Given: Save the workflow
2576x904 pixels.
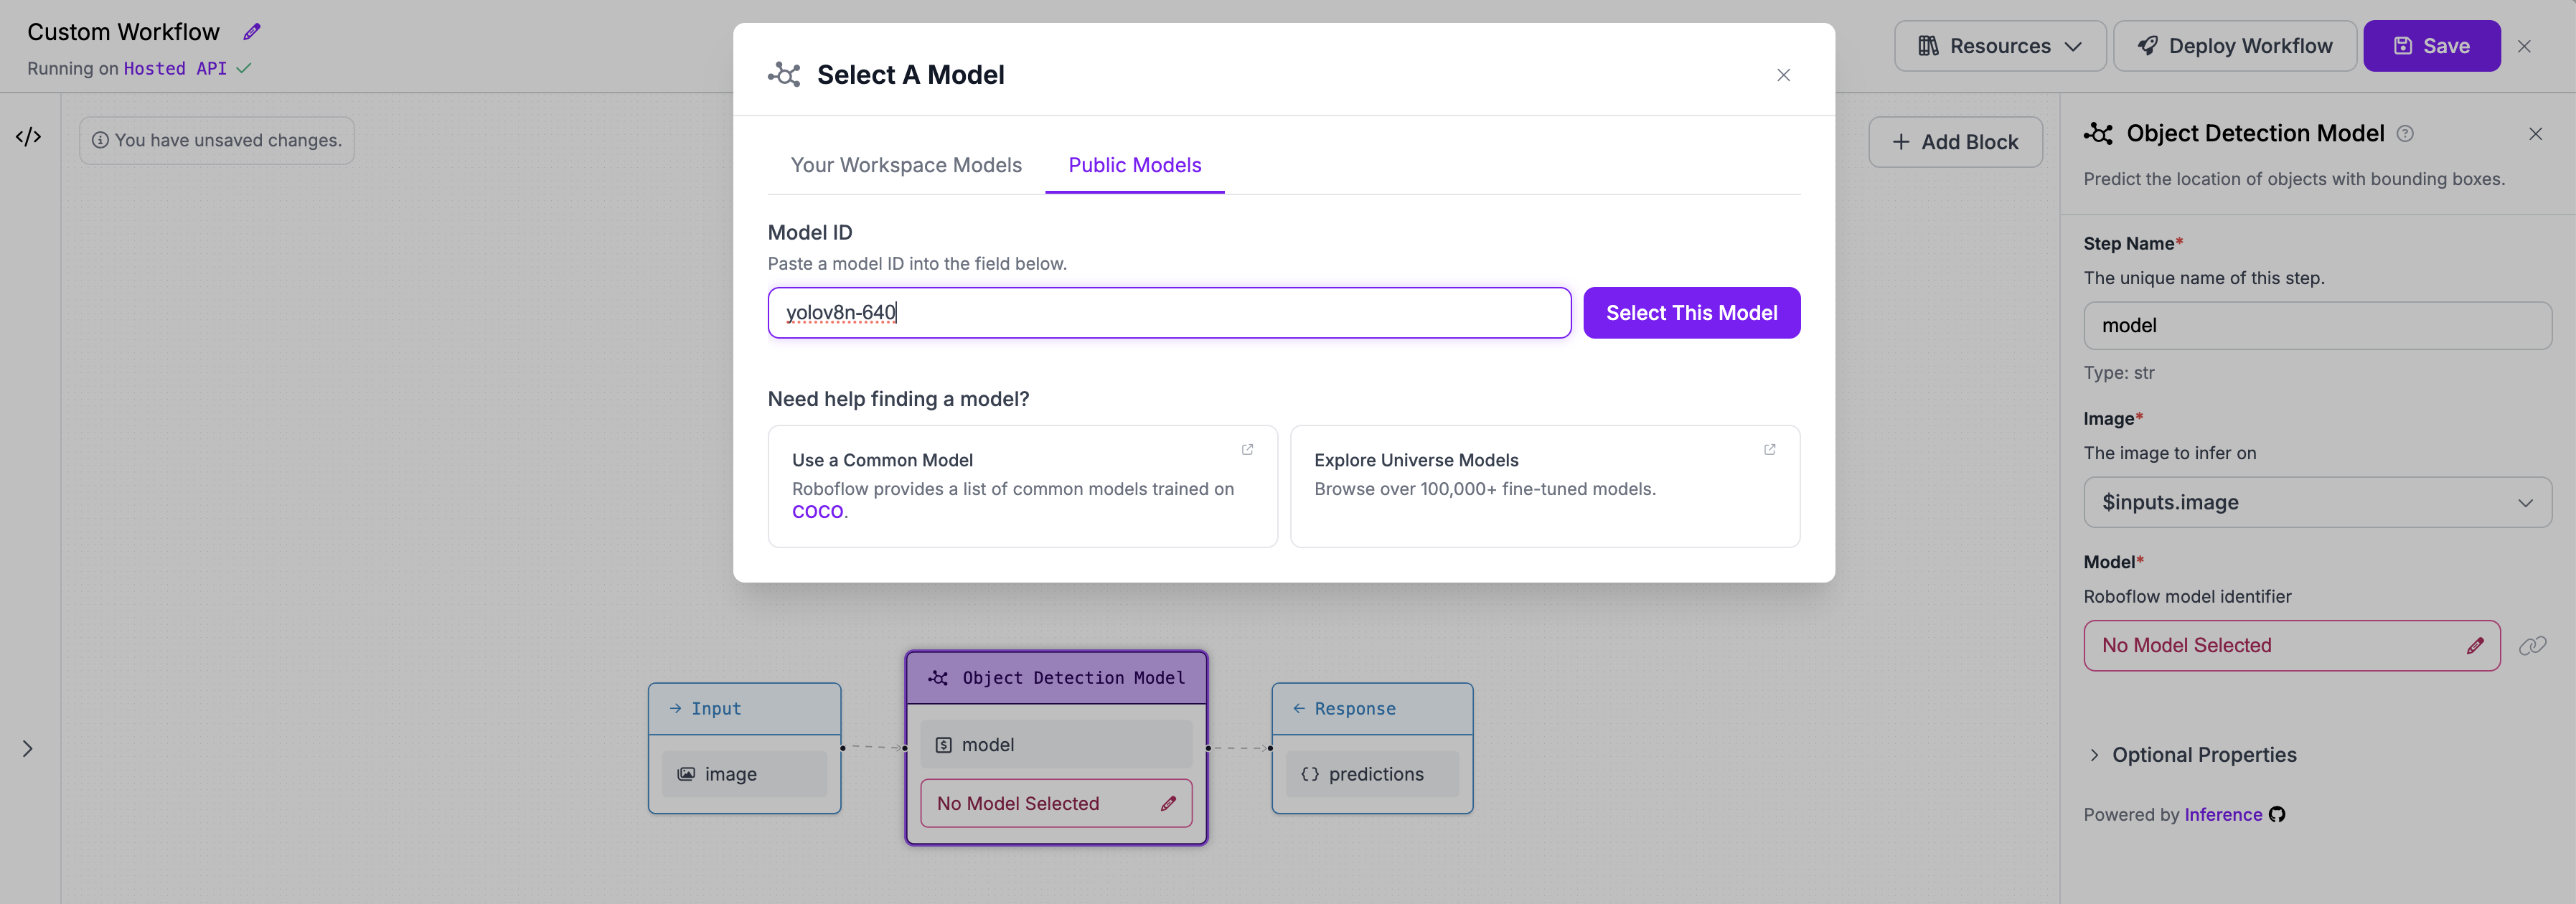Looking at the screenshot, I should pyautogui.click(x=2431, y=46).
